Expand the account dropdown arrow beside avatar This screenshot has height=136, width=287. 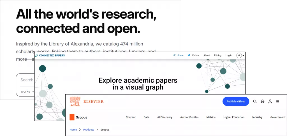pos(243,55)
